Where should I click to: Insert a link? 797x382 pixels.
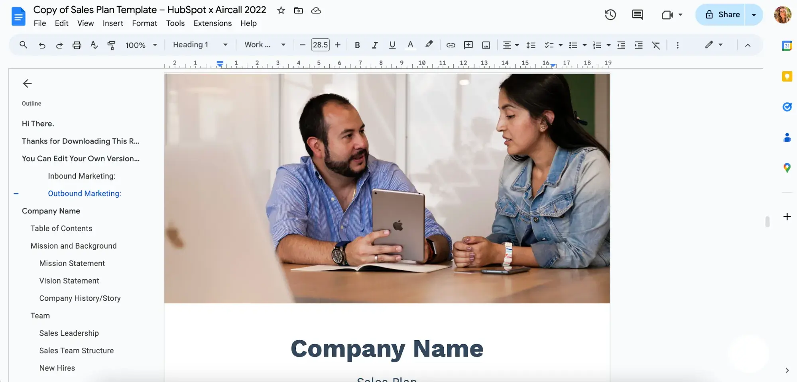451,45
